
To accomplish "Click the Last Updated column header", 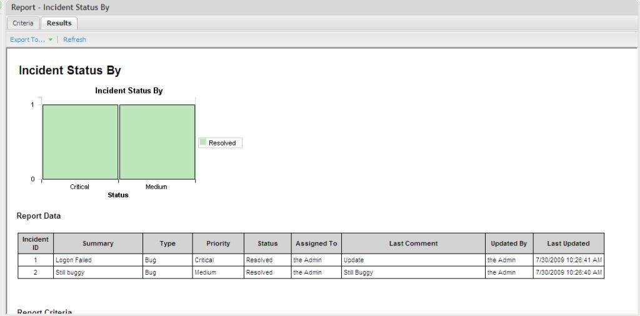I will (568, 244).
